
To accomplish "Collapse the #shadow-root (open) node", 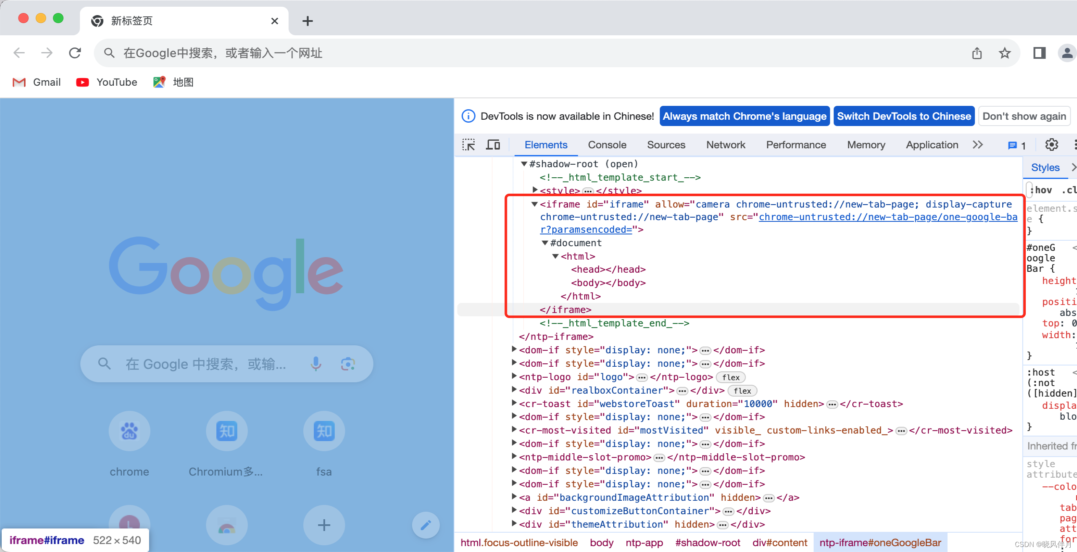I will coord(524,164).
